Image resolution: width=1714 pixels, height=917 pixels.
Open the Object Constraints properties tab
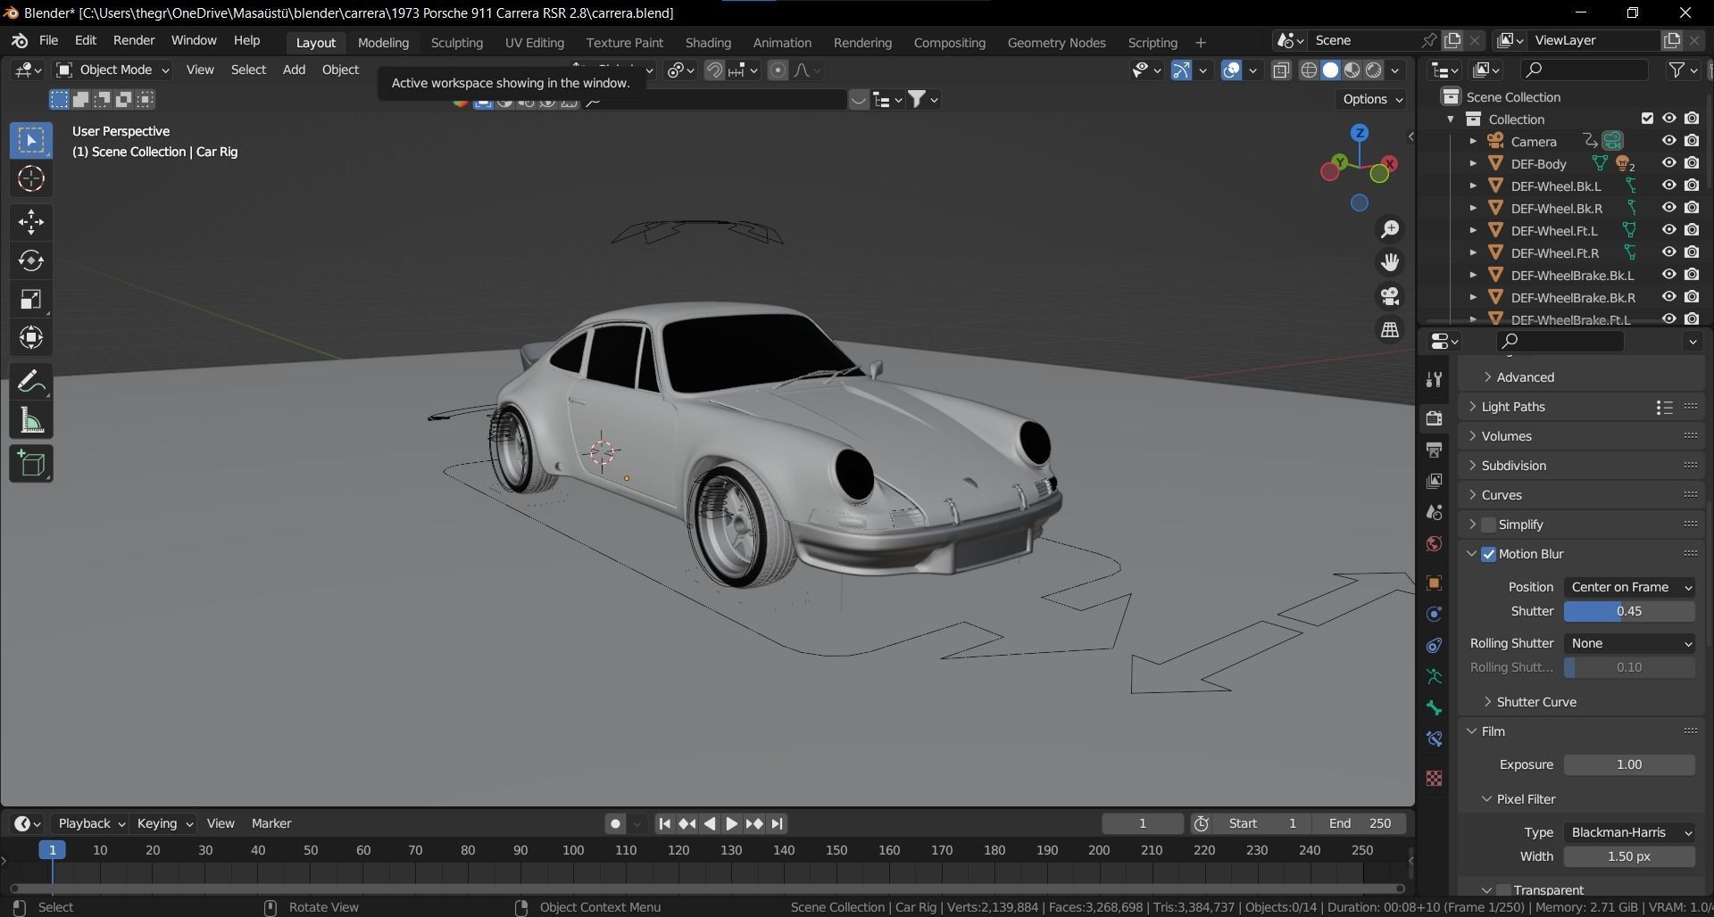pos(1435,646)
